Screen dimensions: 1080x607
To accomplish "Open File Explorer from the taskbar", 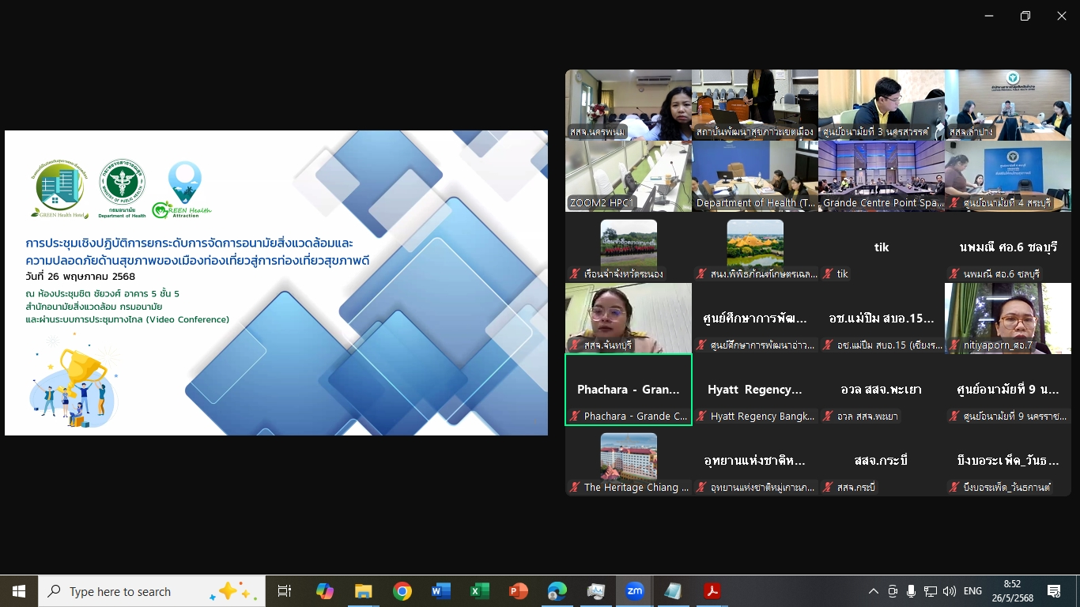I will coord(364,591).
